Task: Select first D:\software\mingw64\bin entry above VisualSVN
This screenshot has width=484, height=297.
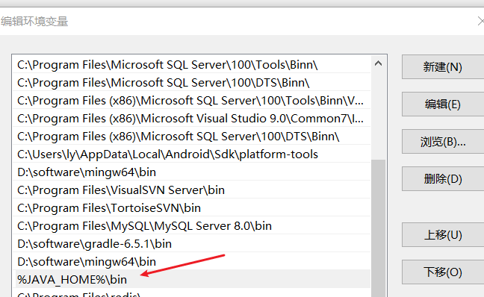Action: 192,172
